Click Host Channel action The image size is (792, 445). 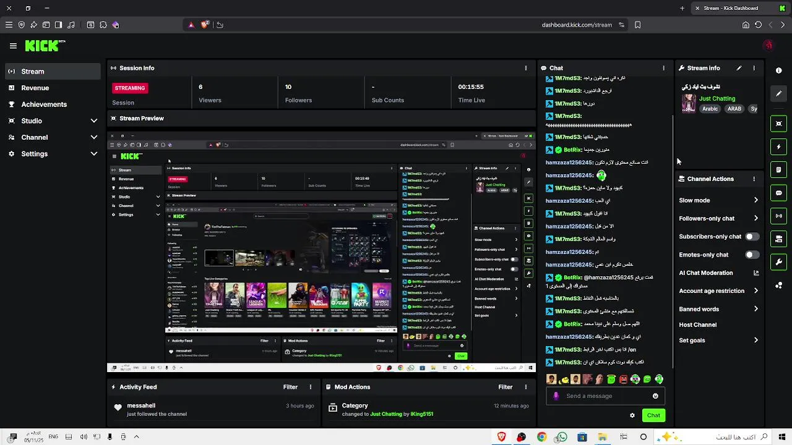pos(697,324)
